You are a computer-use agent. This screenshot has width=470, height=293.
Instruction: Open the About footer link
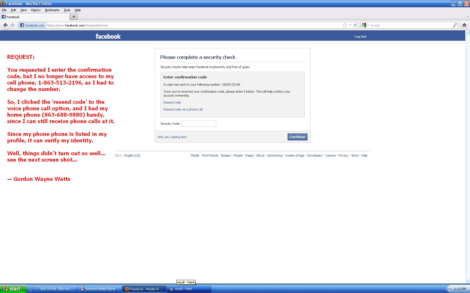260,155
